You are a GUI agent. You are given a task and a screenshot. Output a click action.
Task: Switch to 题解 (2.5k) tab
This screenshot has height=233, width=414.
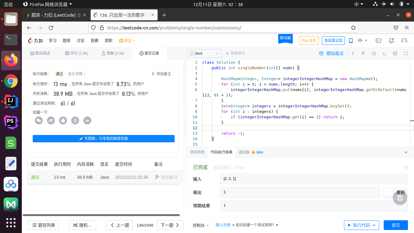point(113,53)
